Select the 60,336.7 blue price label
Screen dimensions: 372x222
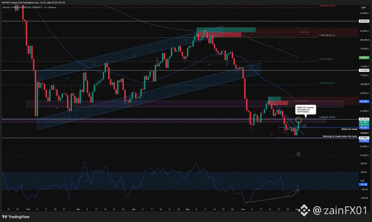pyautogui.click(x=364, y=128)
